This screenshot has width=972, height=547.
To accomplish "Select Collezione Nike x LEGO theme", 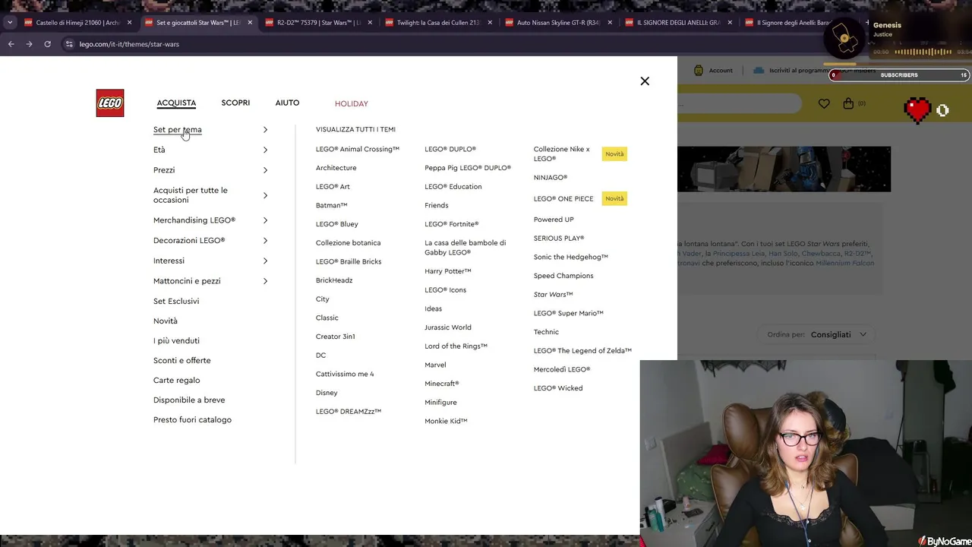I will (561, 153).
